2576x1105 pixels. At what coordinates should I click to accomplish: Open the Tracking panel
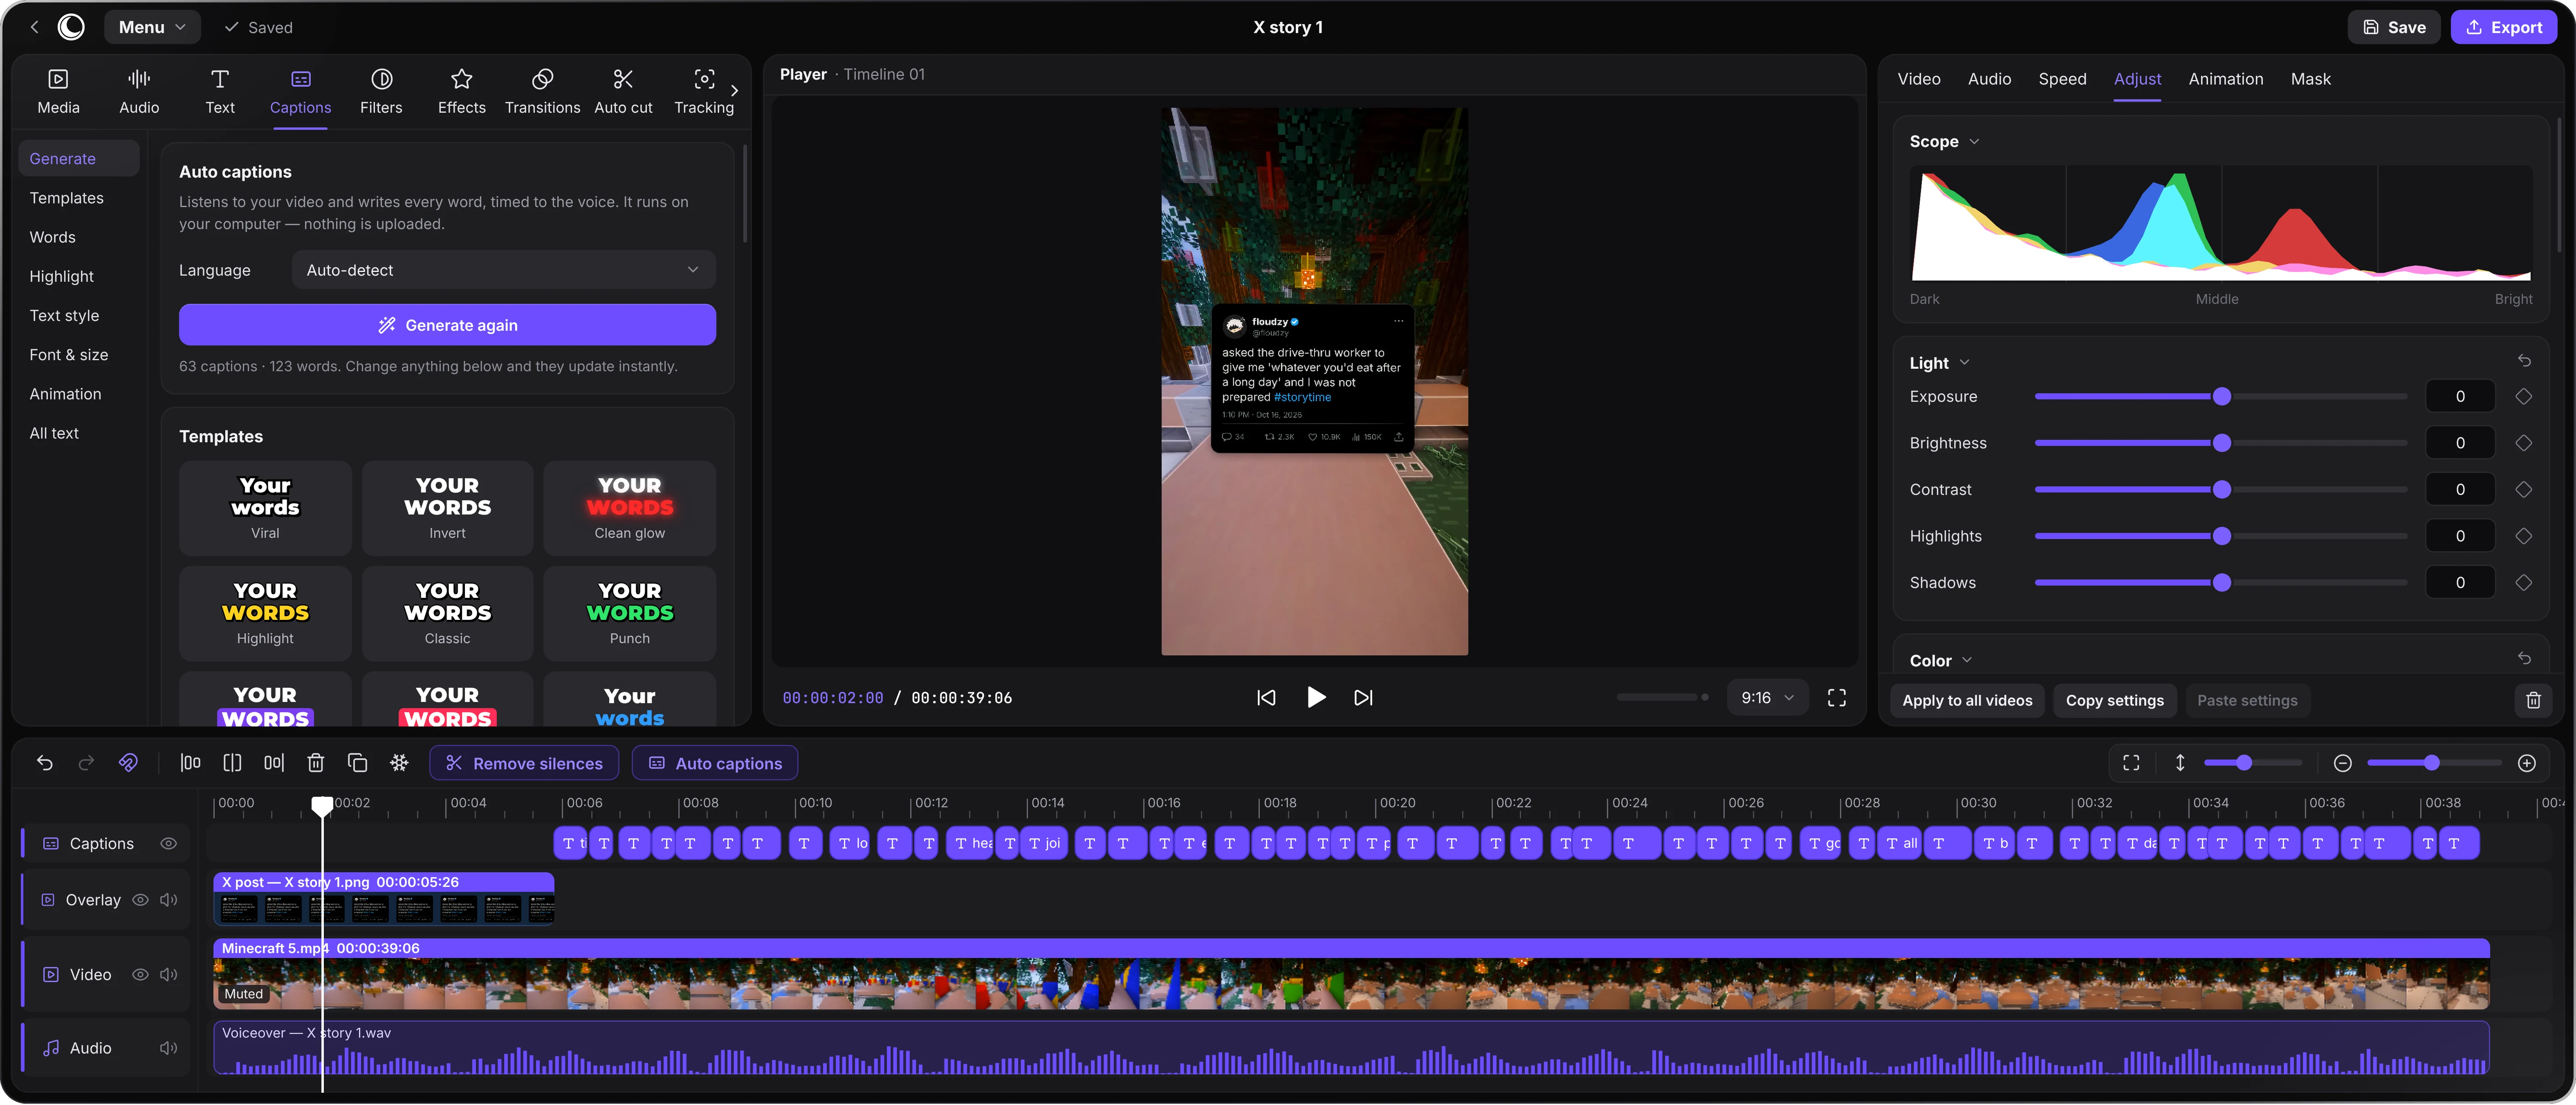tap(704, 91)
